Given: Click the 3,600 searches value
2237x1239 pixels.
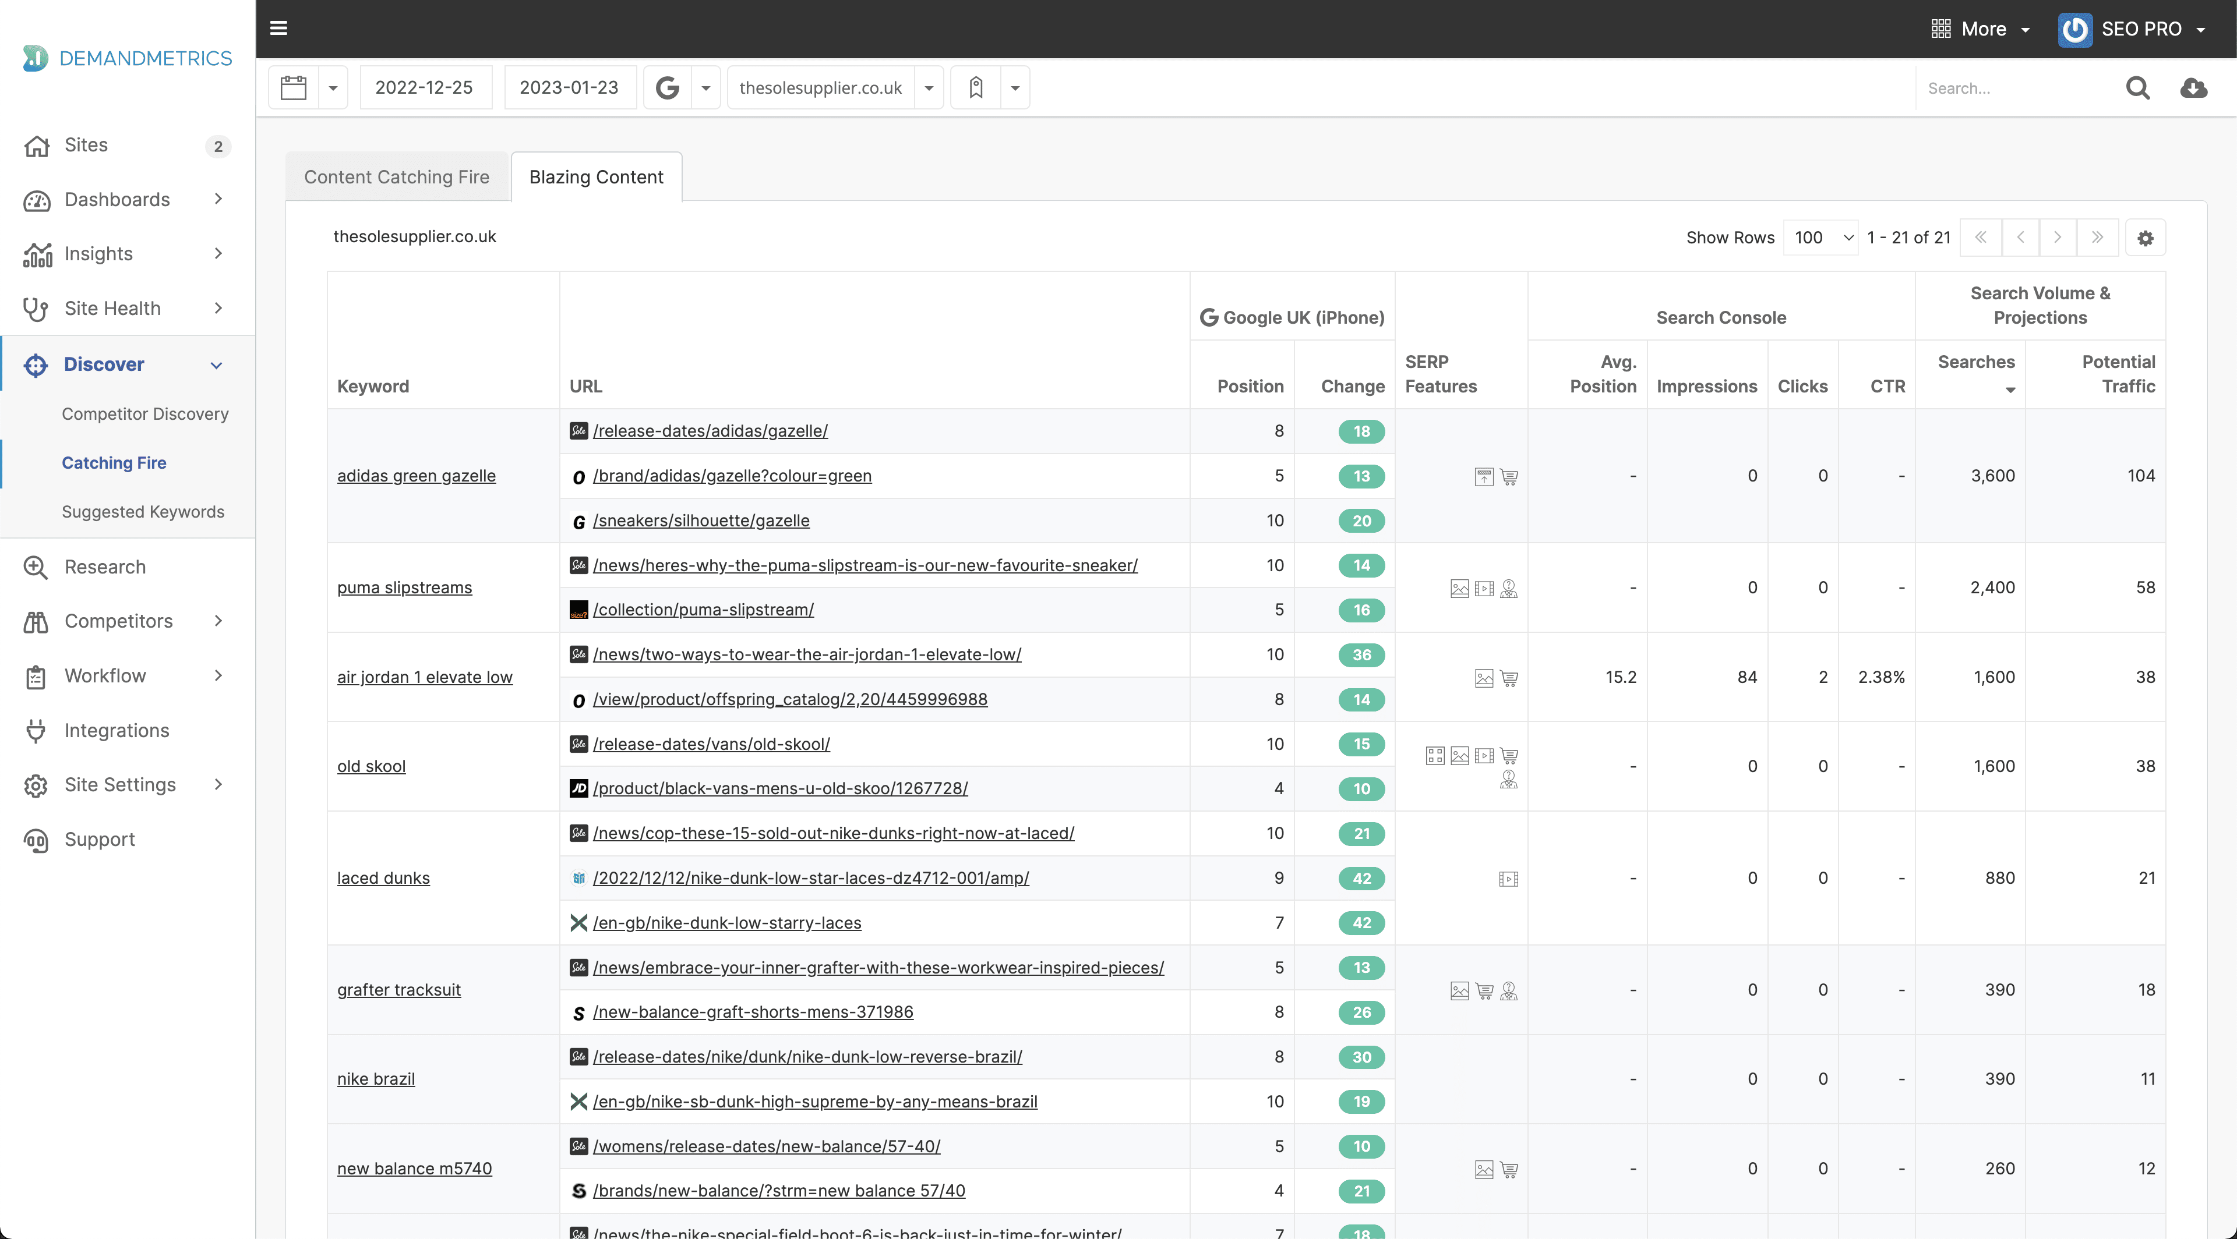Looking at the screenshot, I should tap(1992, 476).
